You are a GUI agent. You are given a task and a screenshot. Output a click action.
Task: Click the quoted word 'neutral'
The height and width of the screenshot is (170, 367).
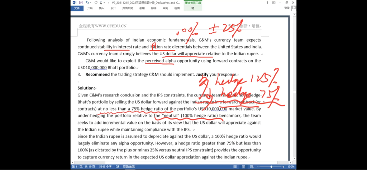point(170,116)
